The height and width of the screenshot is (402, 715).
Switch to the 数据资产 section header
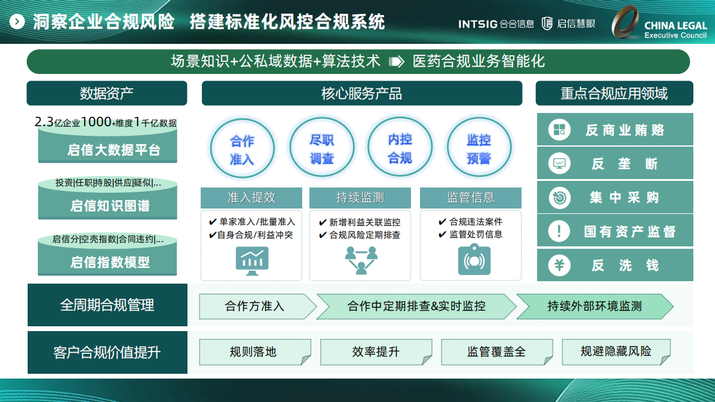click(x=107, y=93)
